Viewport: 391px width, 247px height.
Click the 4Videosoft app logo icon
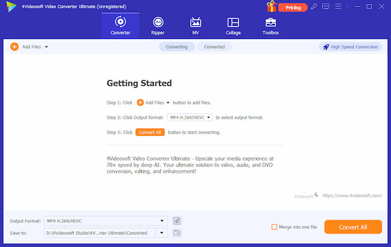coord(11,6)
